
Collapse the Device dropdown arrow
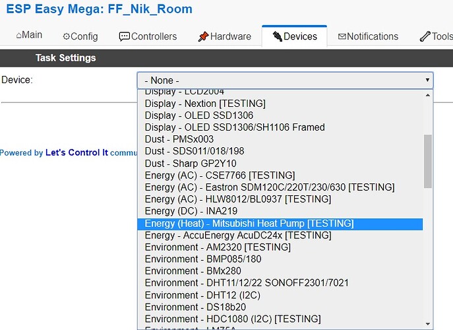tap(428, 81)
